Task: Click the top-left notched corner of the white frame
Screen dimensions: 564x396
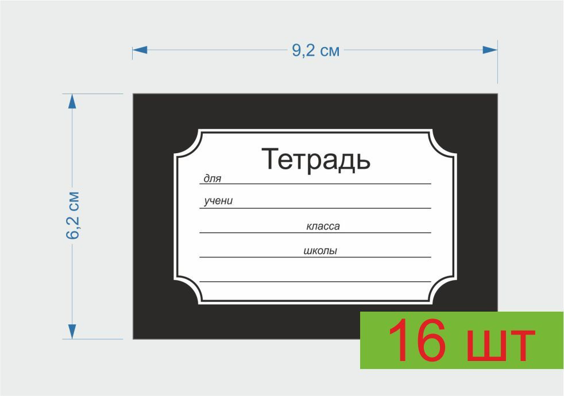Action: pos(187,143)
